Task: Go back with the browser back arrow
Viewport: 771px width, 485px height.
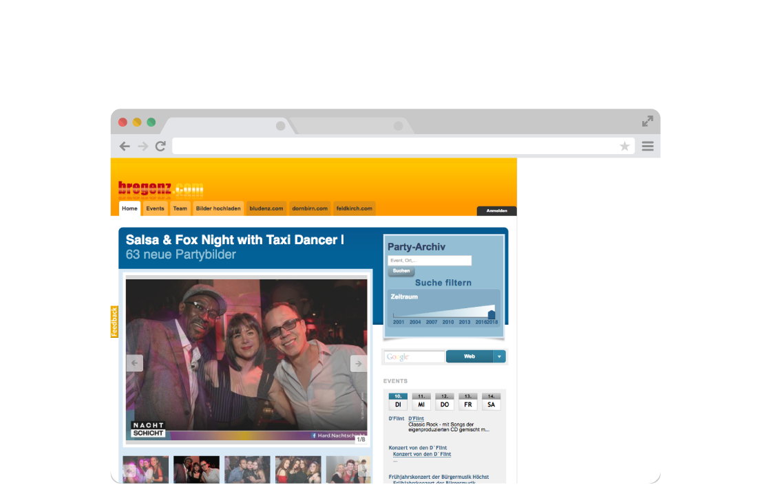Action: click(x=125, y=147)
